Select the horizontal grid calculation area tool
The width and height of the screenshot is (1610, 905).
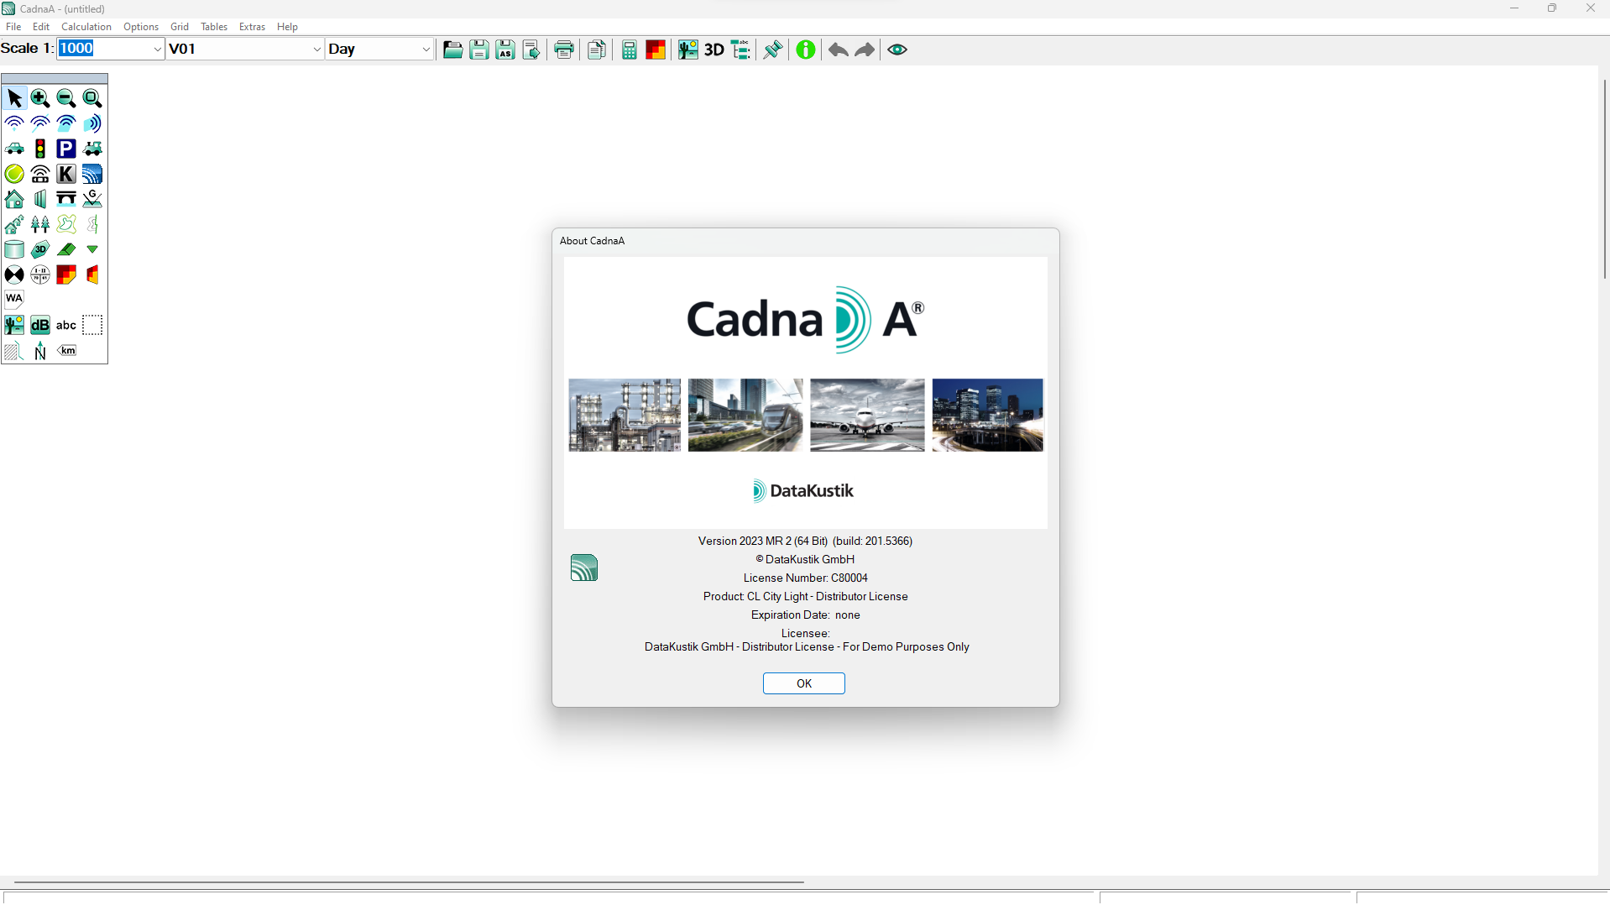click(x=66, y=275)
